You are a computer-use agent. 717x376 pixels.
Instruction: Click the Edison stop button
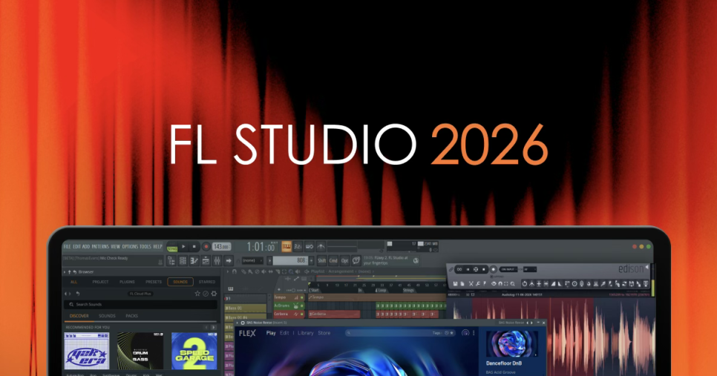point(484,269)
